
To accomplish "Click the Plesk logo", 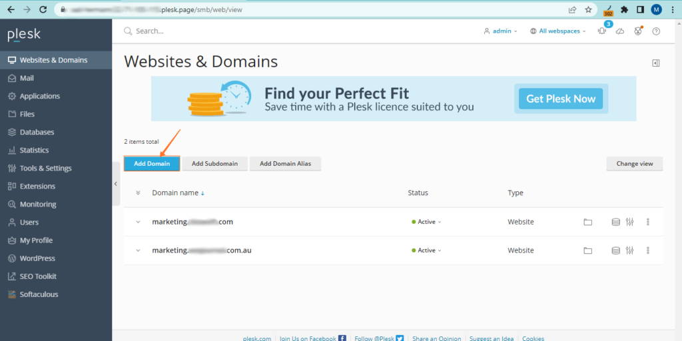I will pos(24,35).
